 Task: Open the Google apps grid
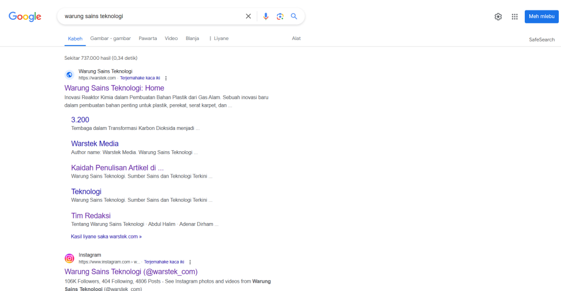(x=514, y=16)
